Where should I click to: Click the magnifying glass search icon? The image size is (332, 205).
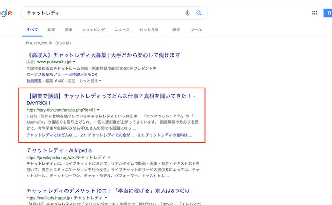click(x=199, y=13)
